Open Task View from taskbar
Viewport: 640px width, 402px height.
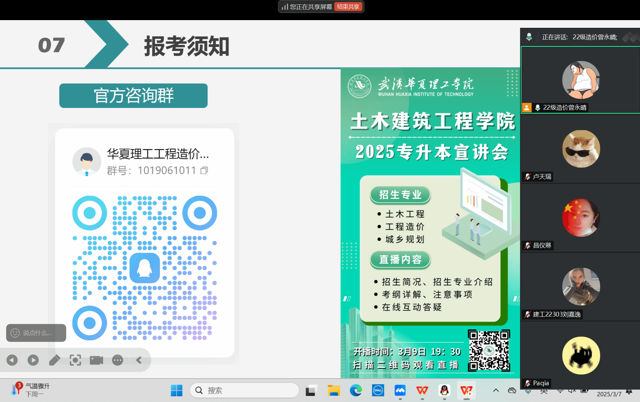point(311,391)
